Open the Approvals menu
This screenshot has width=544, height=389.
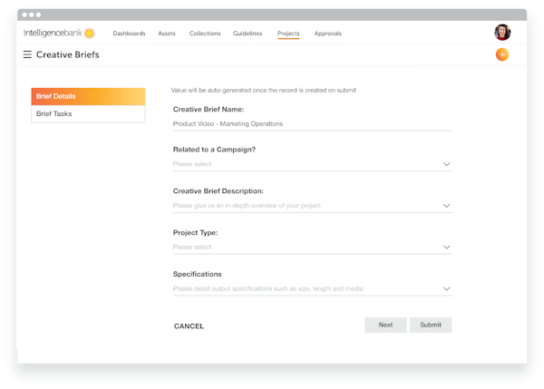tap(327, 34)
